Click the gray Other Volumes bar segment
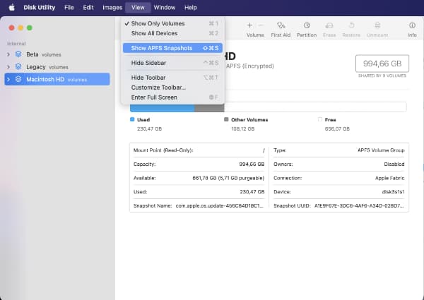This screenshot has width=424, height=300. click(x=209, y=108)
